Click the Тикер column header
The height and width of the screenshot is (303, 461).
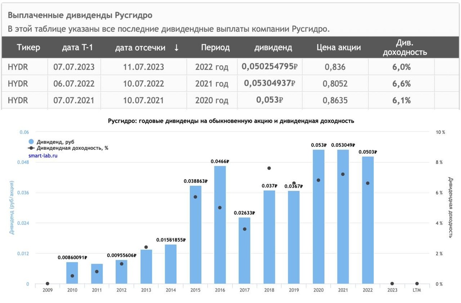(x=28, y=48)
